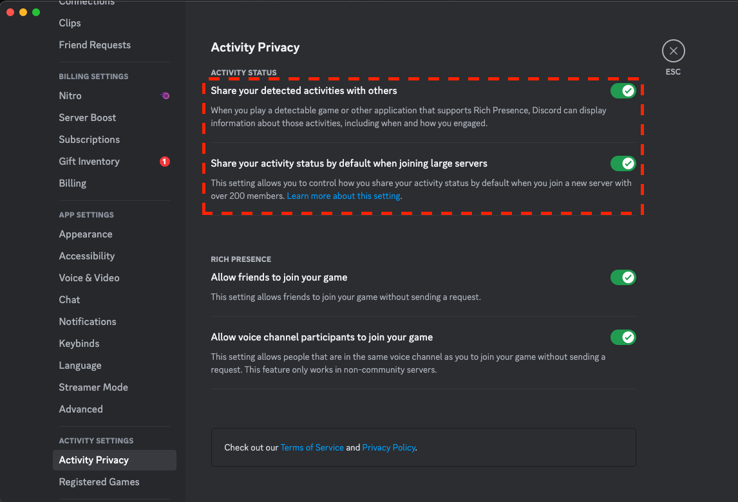Open Keybinds settings

pyautogui.click(x=79, y=344)
